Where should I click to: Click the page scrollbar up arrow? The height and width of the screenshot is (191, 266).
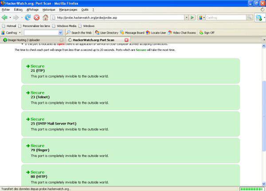click(264, 46)
